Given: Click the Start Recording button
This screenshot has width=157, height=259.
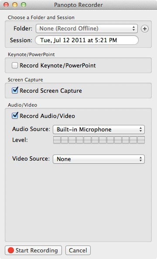Looking at the screenshot, I should [x=34, y=250].
